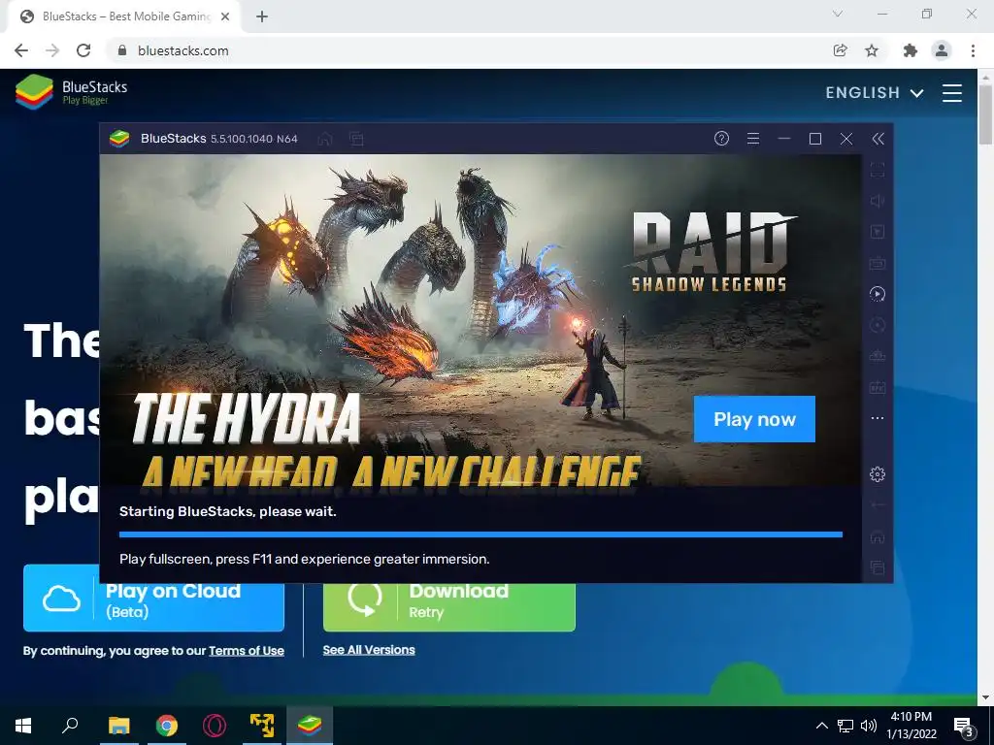Viewport: 994px width, 745px height.
Task: Click the bluestacks.com address bar
Action: [x=469, y=50]
